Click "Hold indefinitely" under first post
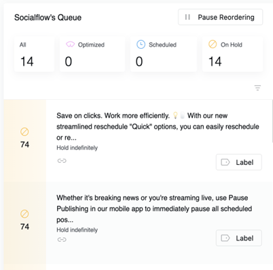The width and height of the screenshot is (273, 270). point(77,148)
